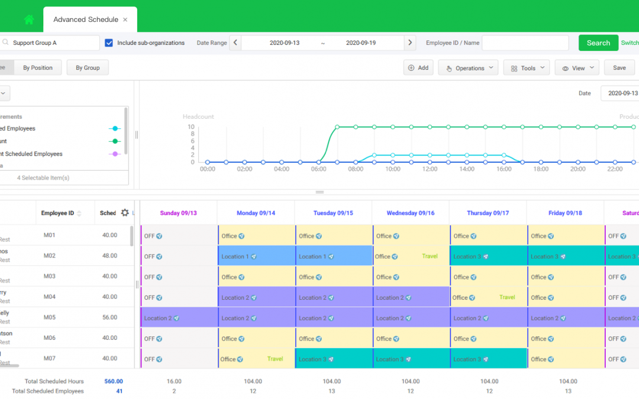Click sort arrows beside Employee ID header

point(79,213)
